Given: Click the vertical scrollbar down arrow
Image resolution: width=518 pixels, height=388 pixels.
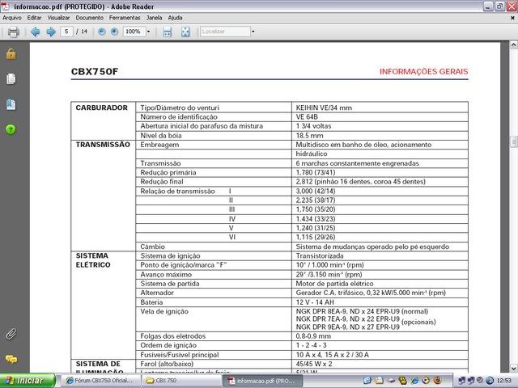Looking at the screenshot, I should (514, 369).
